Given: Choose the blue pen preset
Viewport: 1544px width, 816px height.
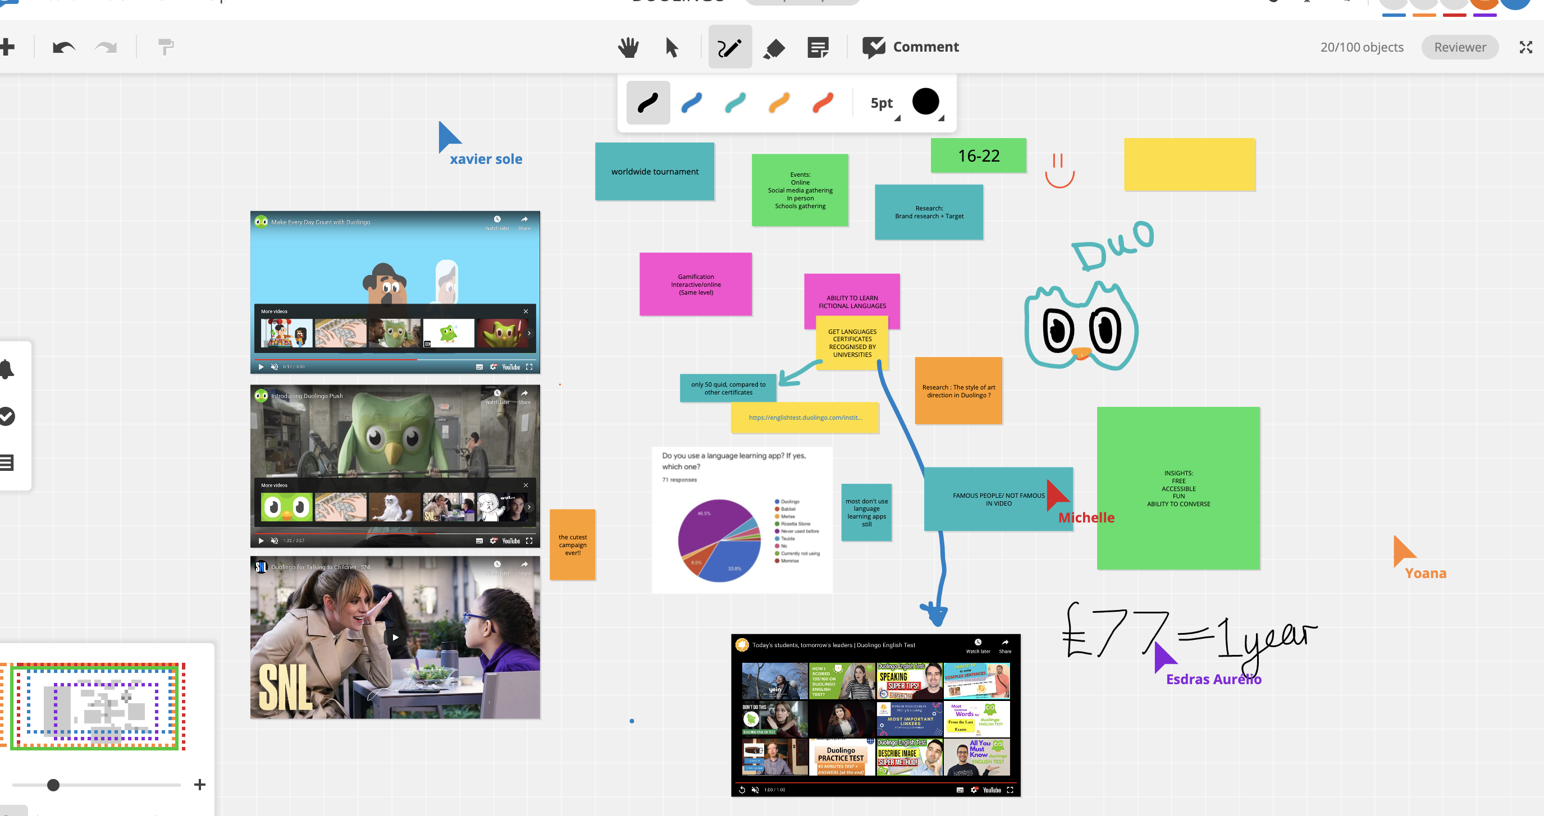Looking at the screenshot, I should point(692,103).
